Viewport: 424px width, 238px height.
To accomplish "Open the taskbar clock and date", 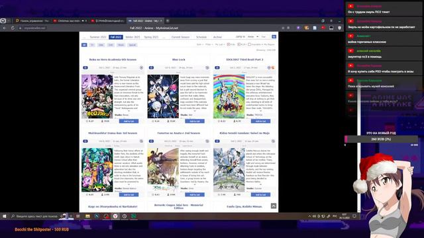I will pos(344,216).
